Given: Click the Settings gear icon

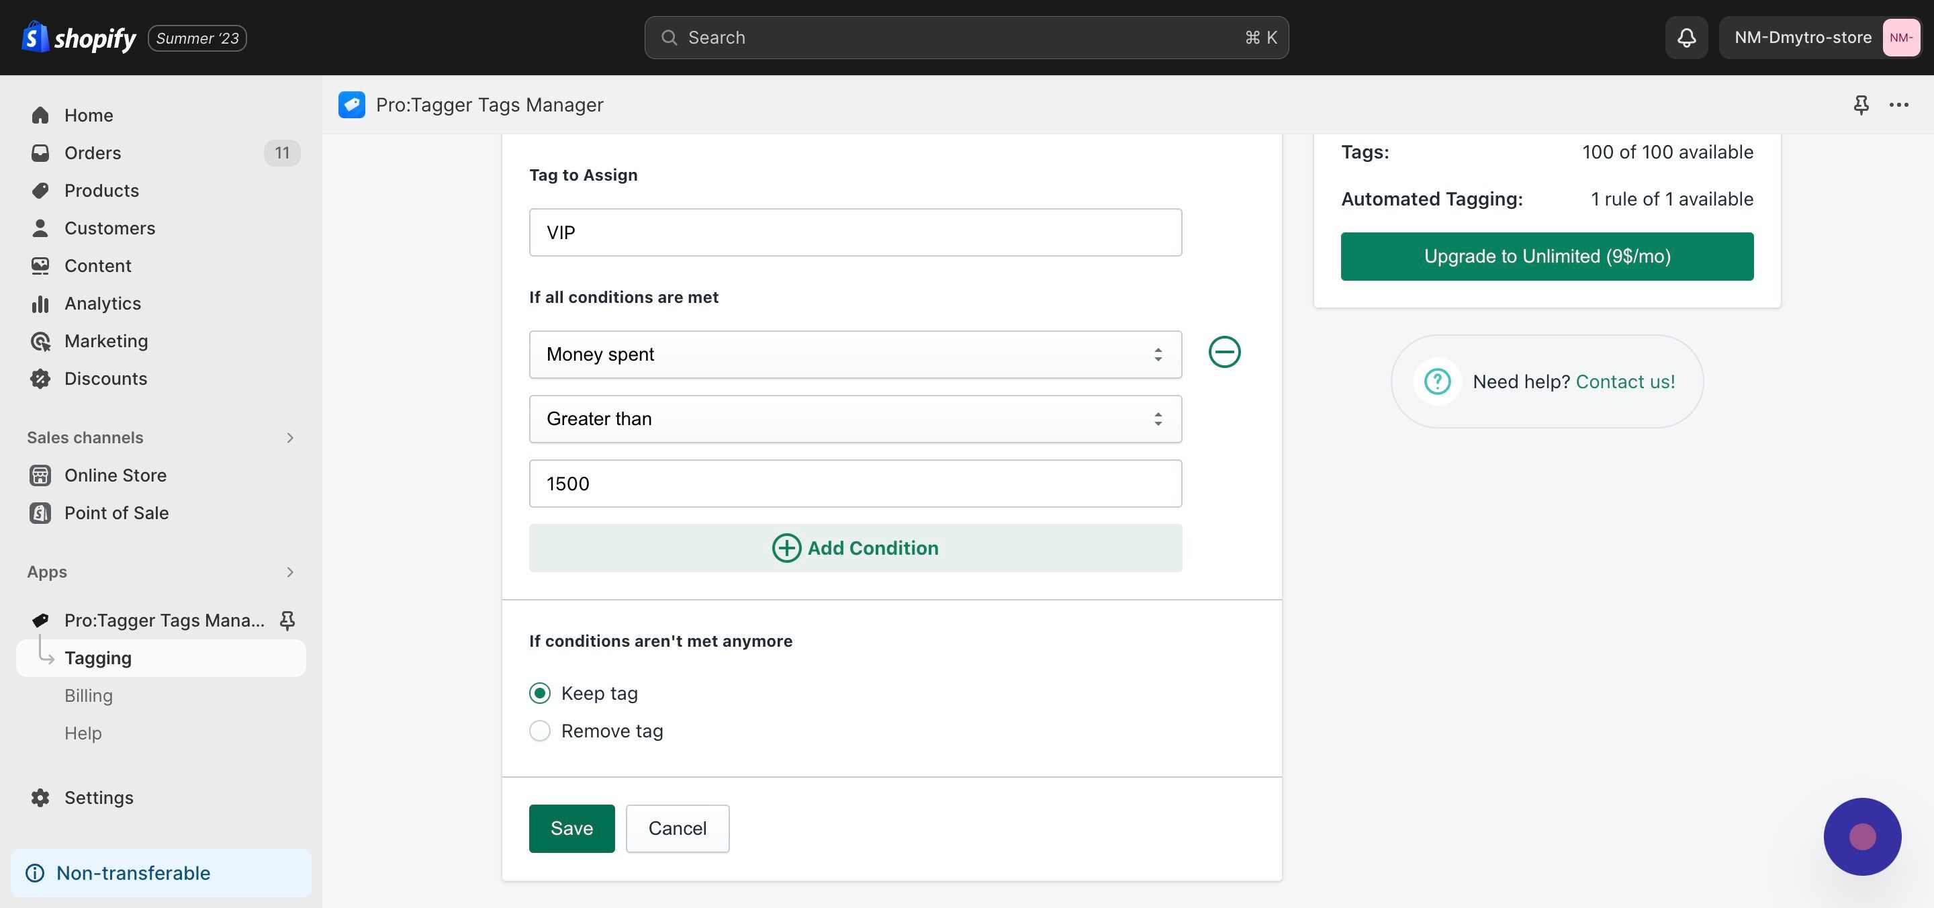Looking at the screenshot, I should coord(40,798).
